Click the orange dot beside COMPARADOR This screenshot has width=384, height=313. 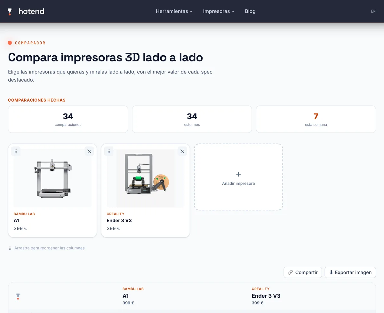(10, 43)
